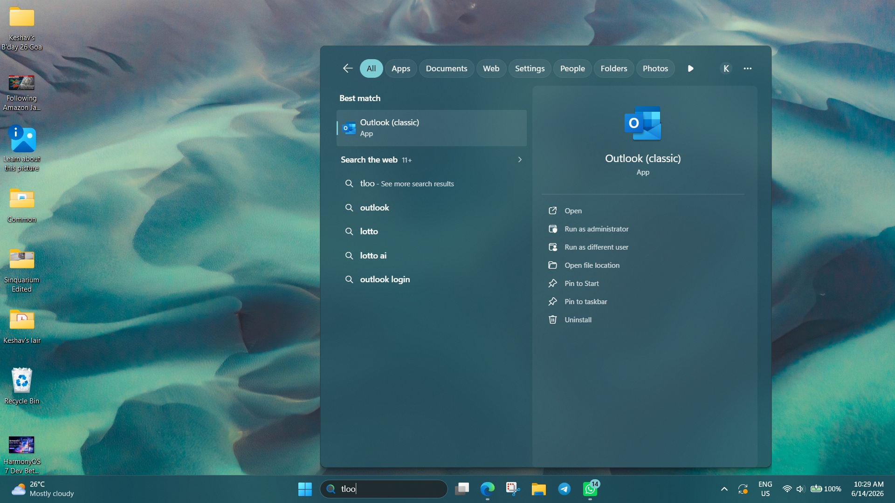Switch to the Photos filter tab

[x=655, y=68]
